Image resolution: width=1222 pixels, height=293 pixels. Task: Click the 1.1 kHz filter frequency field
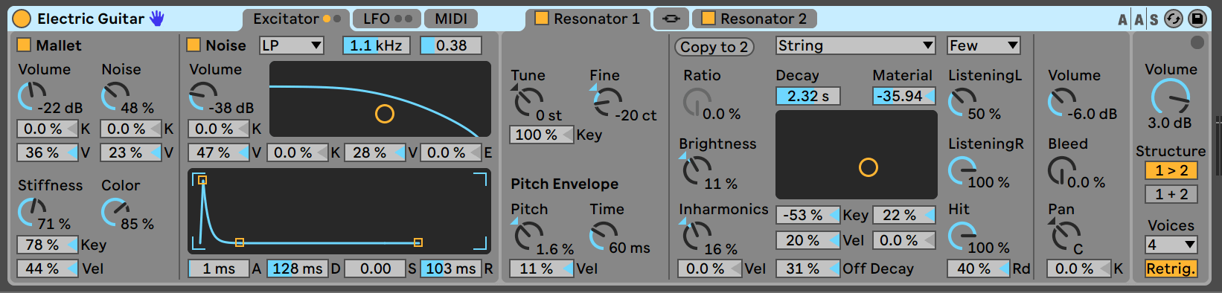pyautogui.click(x=377, y=45)
